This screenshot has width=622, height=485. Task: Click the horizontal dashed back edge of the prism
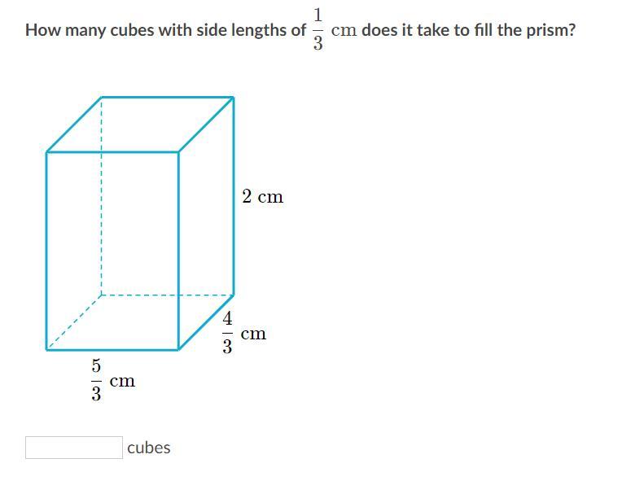tap(167, 295)
